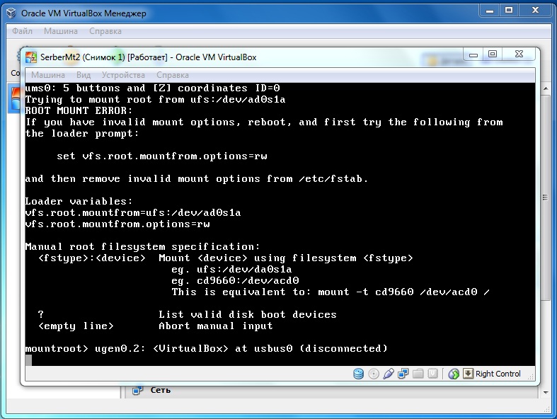557x419 pixels.
Task: Open the shared folders status icon
Action: point(418,374)
